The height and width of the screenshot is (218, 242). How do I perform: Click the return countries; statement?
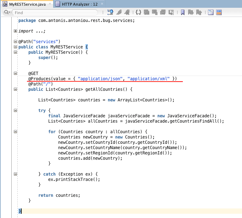click(x=59, y=195)
